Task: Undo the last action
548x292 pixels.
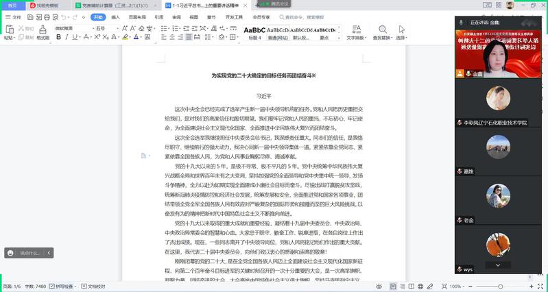Action: (x=64, y=17)
